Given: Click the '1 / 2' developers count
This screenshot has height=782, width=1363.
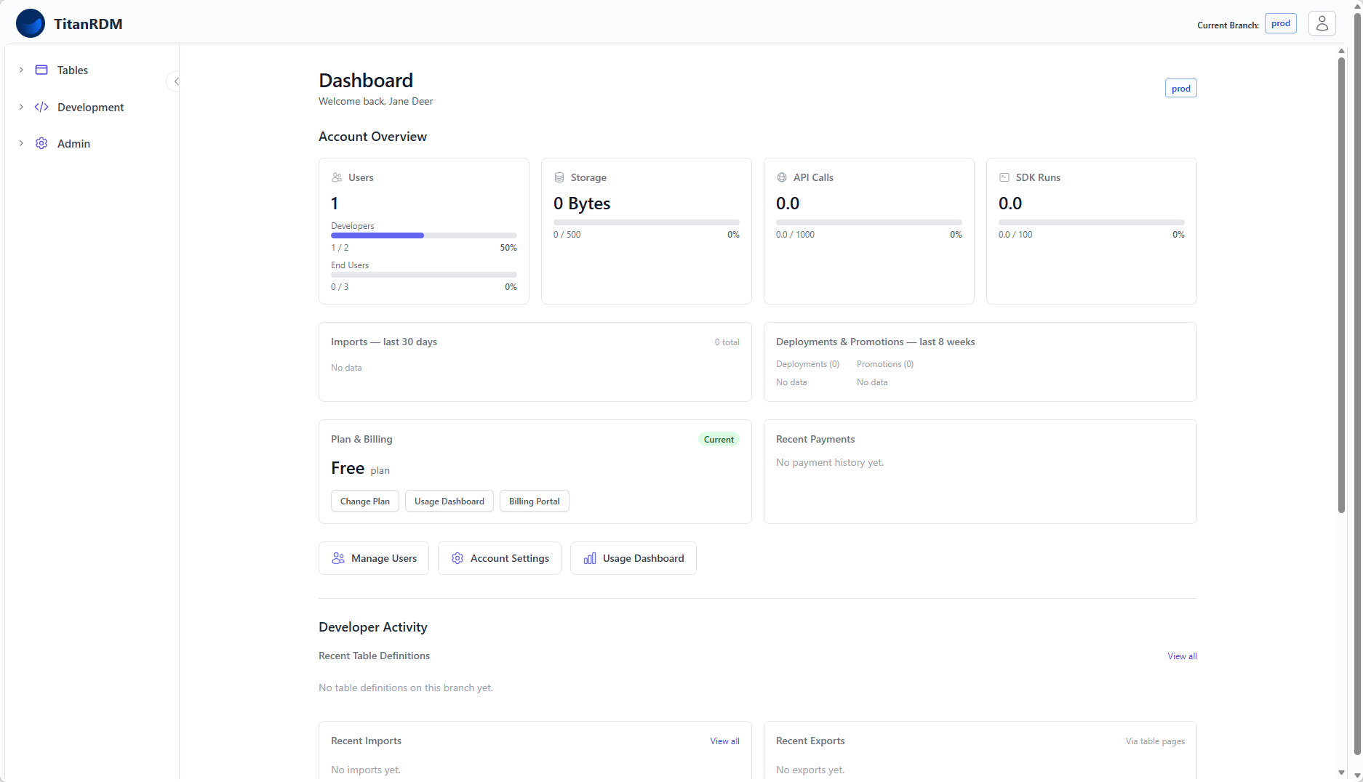Looking at the screenshot, I should click(340, 247).
